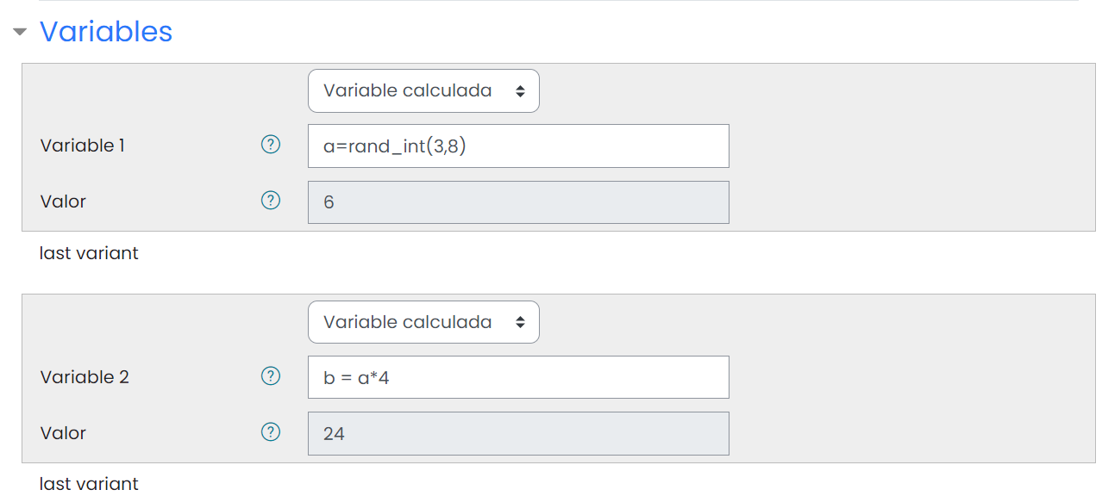Viewport: 1102px width, 496px height.
Task: Click up-down arrows in Variable 2's type selector
Action: (x=520, y=322)
